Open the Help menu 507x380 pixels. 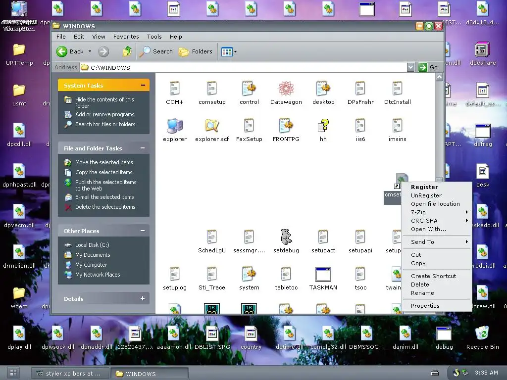coord(176,37)
